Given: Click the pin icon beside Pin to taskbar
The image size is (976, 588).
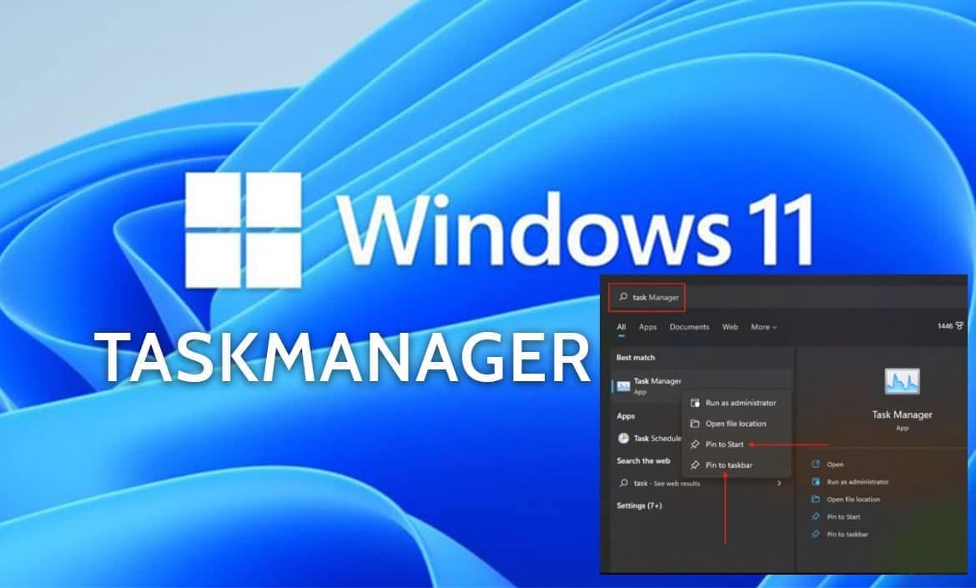Looking at the screenshot, I should click(695, 465).
